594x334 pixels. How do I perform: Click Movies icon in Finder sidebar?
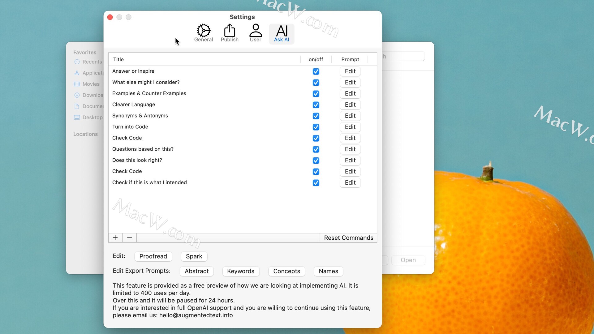(77, 84)
